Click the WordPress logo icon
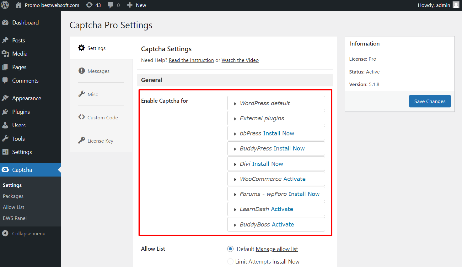 (x=5, y=5)
